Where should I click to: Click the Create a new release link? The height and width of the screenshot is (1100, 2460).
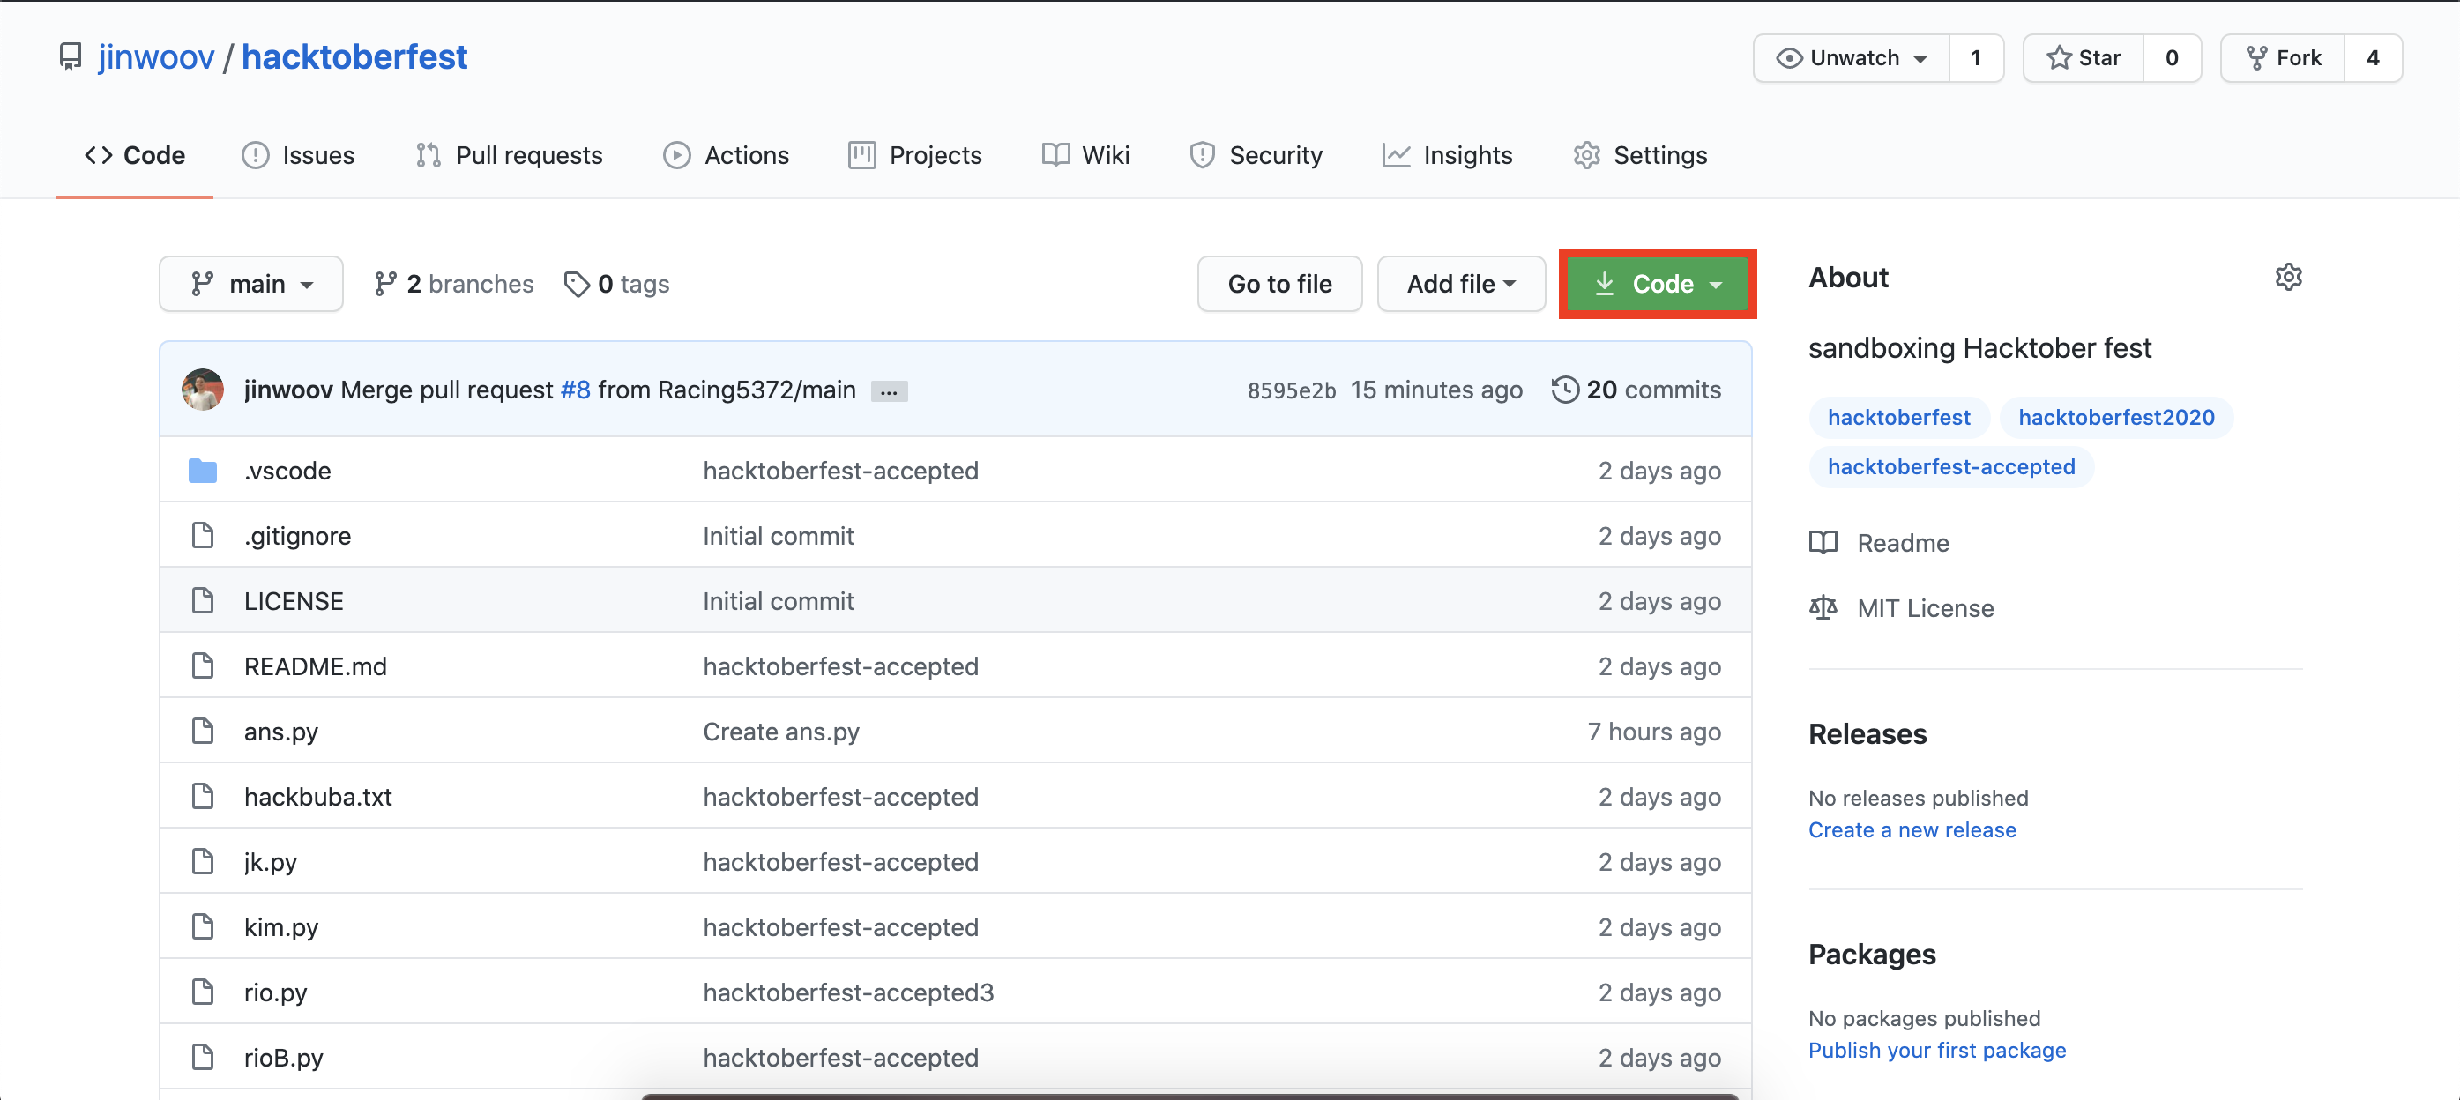coord(1912,829)
